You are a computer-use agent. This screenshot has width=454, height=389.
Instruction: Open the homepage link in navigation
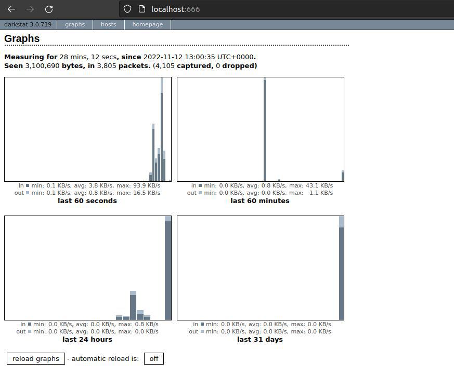[x=148, y=24]
